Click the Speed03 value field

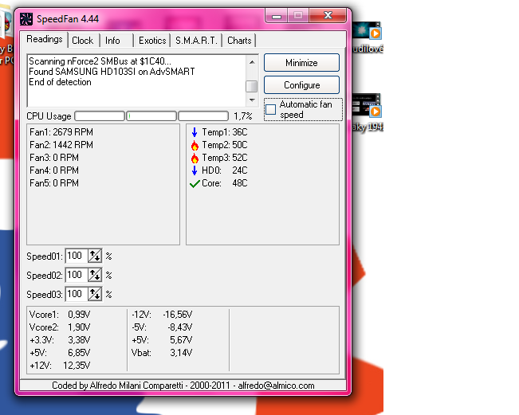pyautogui.click(x=77, y=294)
